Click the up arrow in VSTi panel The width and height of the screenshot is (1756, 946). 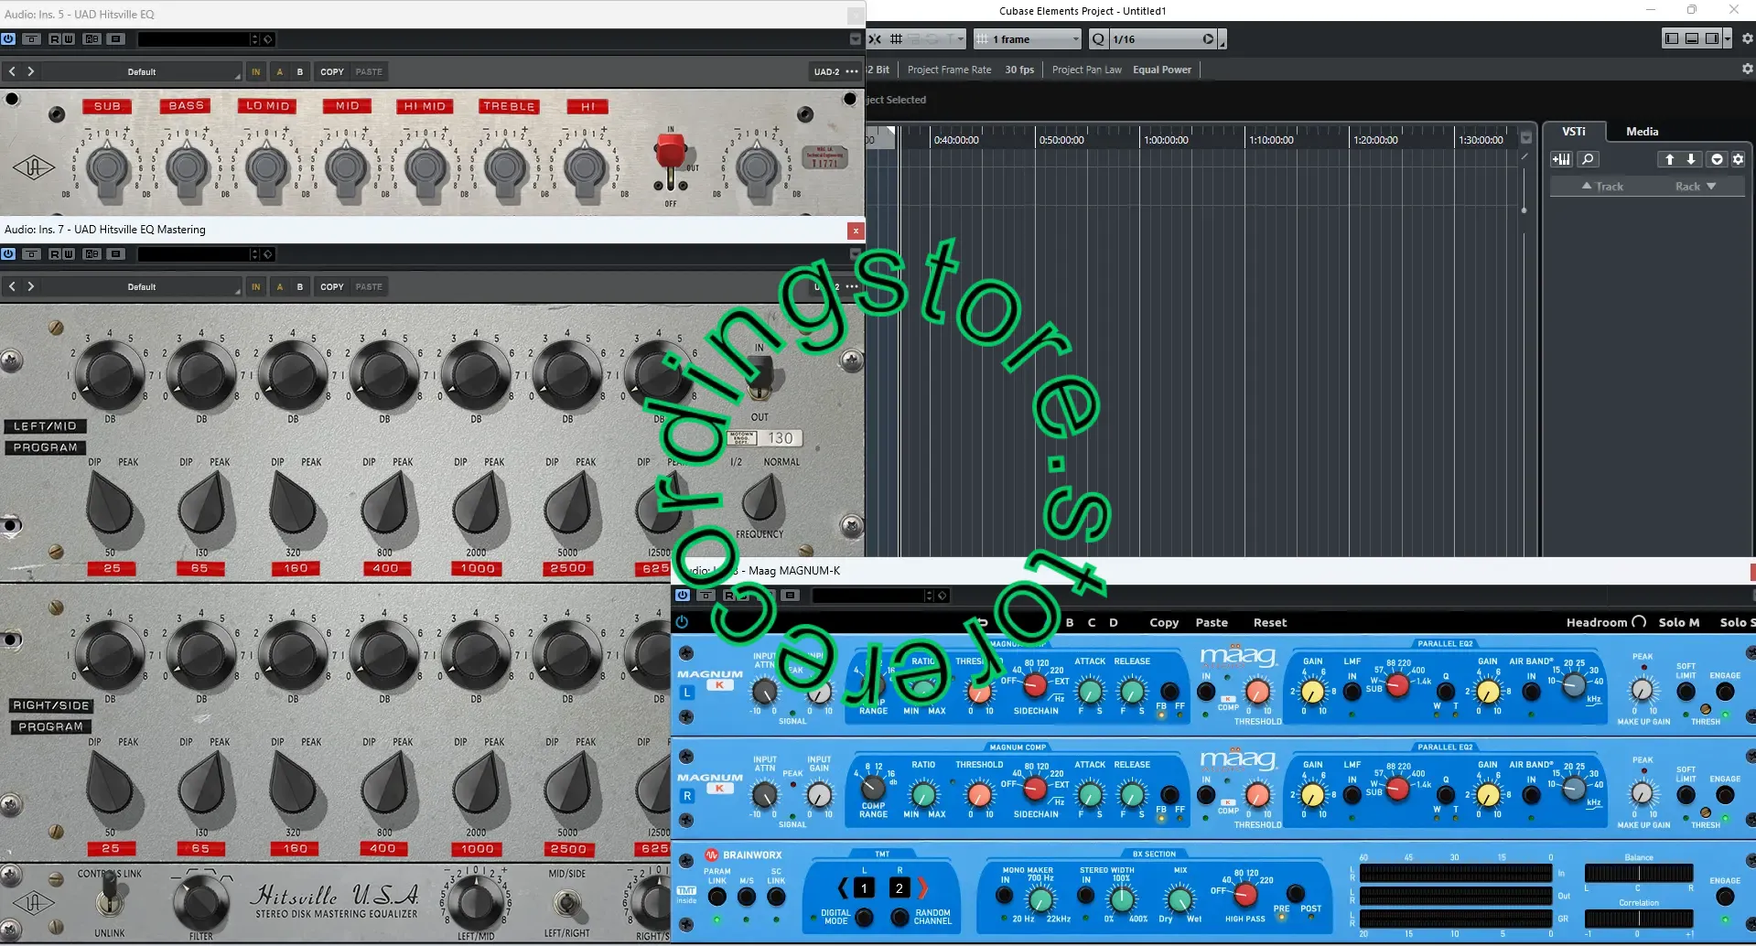coord(1669,159)
